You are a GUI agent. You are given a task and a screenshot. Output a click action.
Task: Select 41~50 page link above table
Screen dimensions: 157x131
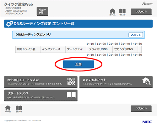pyautogui.click(x=137, y=44)
